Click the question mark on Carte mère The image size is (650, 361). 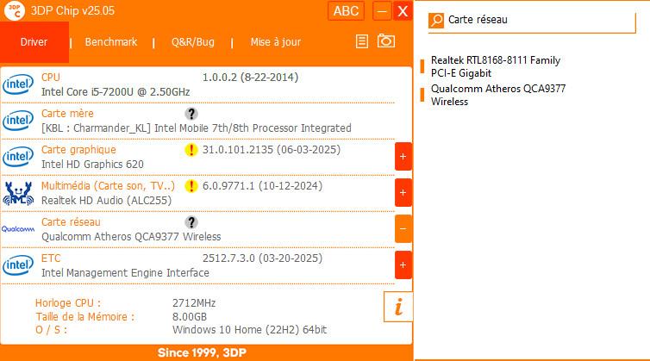[x=191, y=114]
